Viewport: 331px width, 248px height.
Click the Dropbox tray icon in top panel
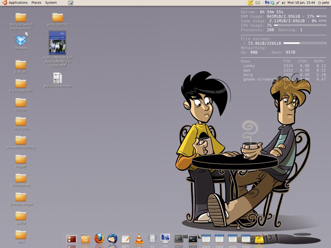[272, 3]
